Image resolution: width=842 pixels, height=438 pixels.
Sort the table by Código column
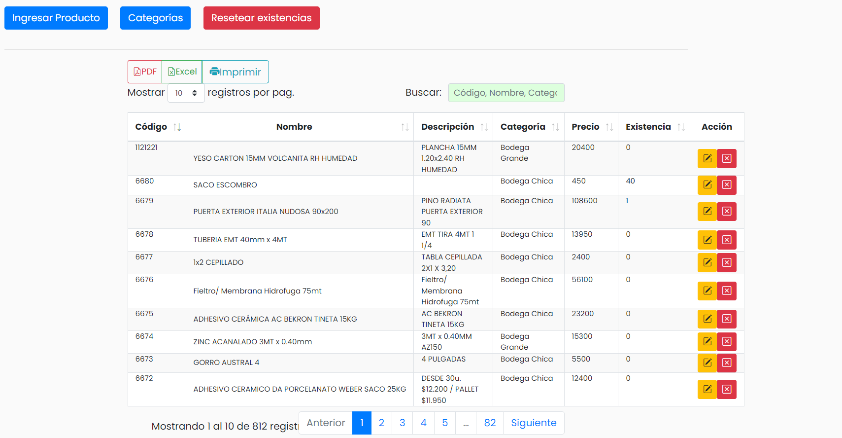(x=157, y=127)
